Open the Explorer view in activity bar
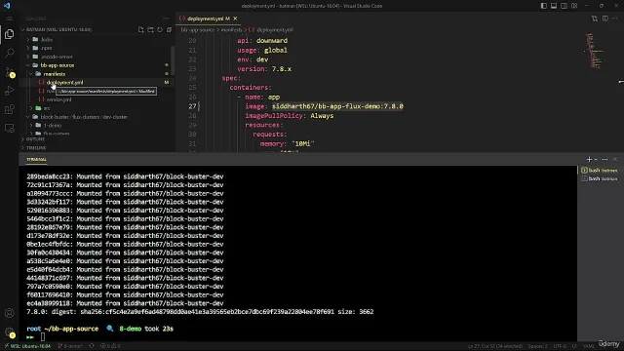This screenshot has width=624, height=351. pyautogui.click(x=9, y=34)
